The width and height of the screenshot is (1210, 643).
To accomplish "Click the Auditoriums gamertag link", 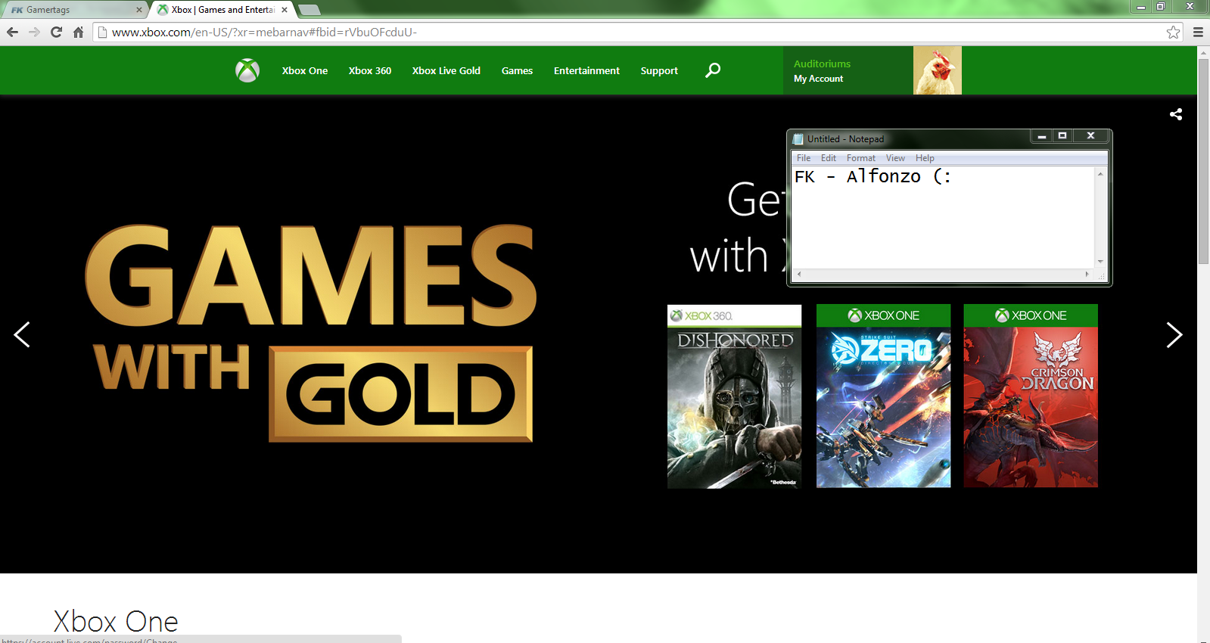I will coord(822,64).
